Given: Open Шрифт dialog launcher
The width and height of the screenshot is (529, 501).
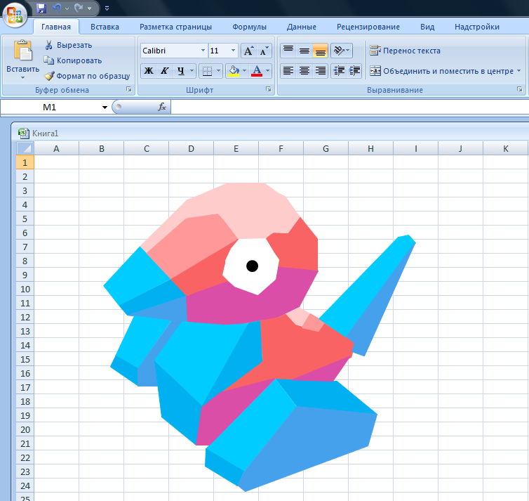Looking at the screenshot, I should 269,89.
